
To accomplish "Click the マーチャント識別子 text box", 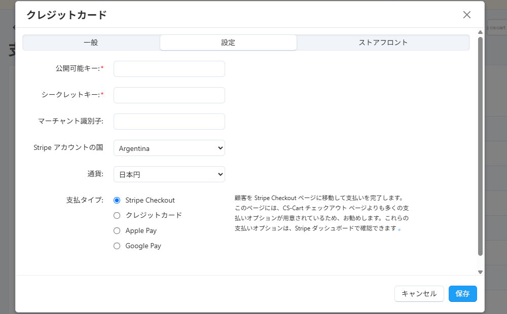I will 169,122.
